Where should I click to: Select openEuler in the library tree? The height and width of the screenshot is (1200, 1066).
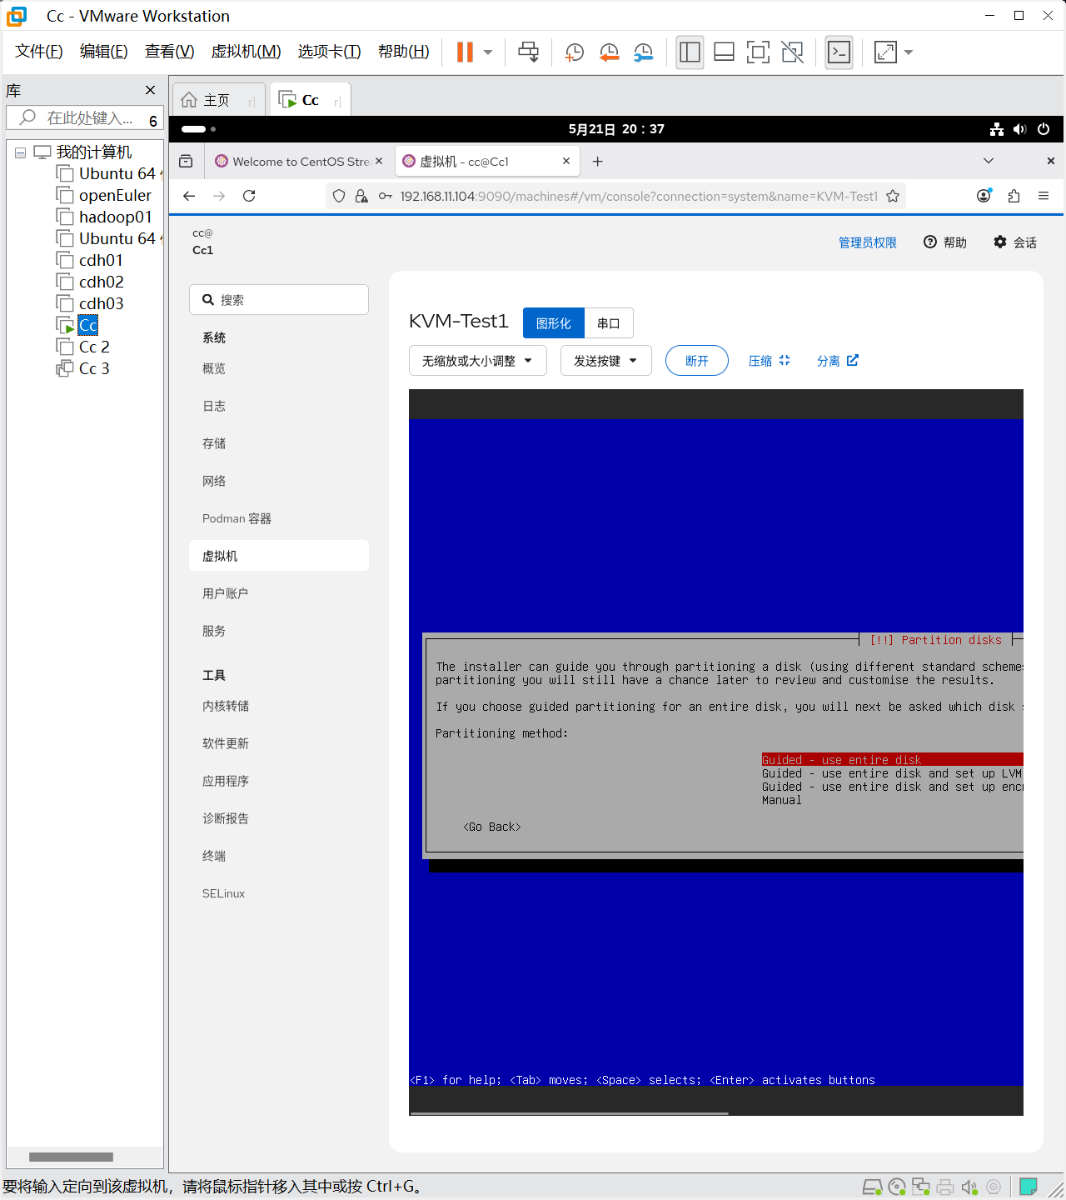tap(115, 195)
